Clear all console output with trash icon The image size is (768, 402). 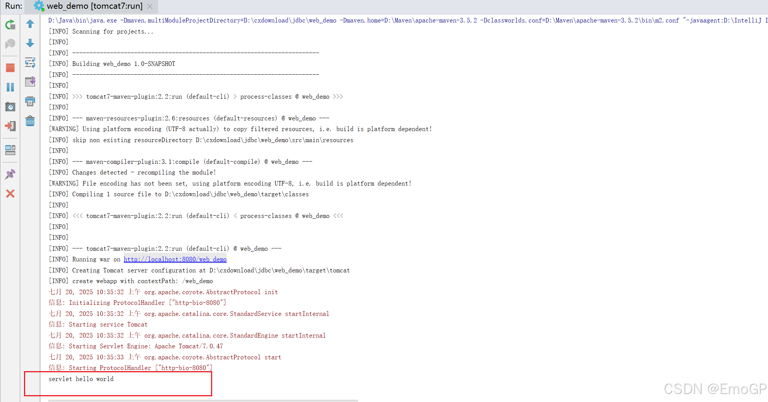click(x=30, y=121)
